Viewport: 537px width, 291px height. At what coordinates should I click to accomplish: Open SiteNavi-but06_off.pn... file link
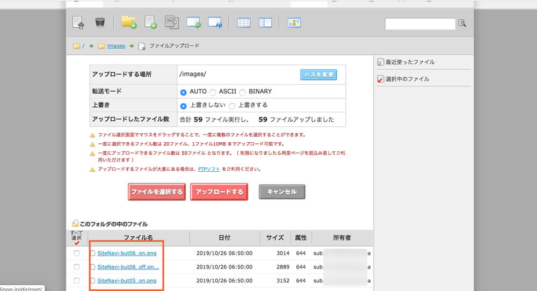point(128,267)
